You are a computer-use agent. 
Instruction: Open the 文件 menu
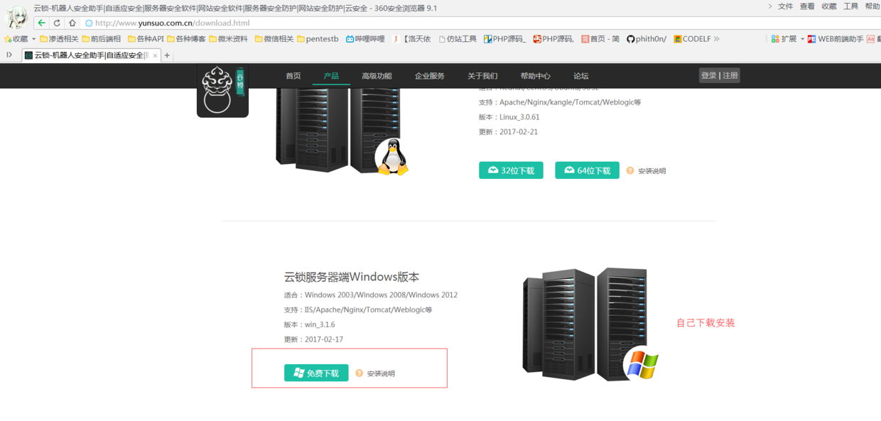(x=785, y=6)
